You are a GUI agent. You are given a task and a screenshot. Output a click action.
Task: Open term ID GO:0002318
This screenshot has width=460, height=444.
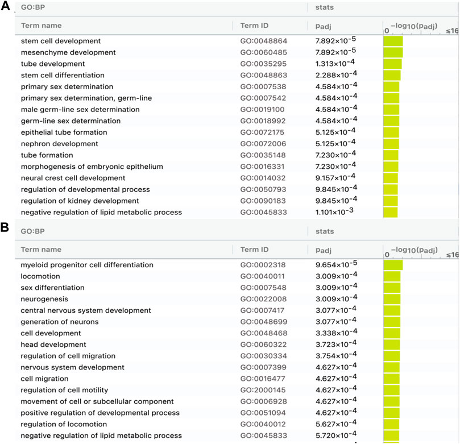click(x=263, y=265)
